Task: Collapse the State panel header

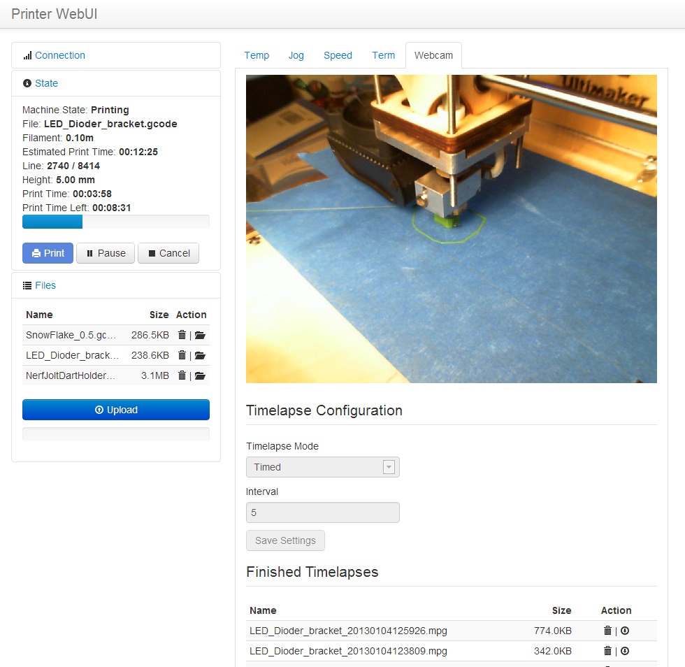Action: (x=46, y=83)
